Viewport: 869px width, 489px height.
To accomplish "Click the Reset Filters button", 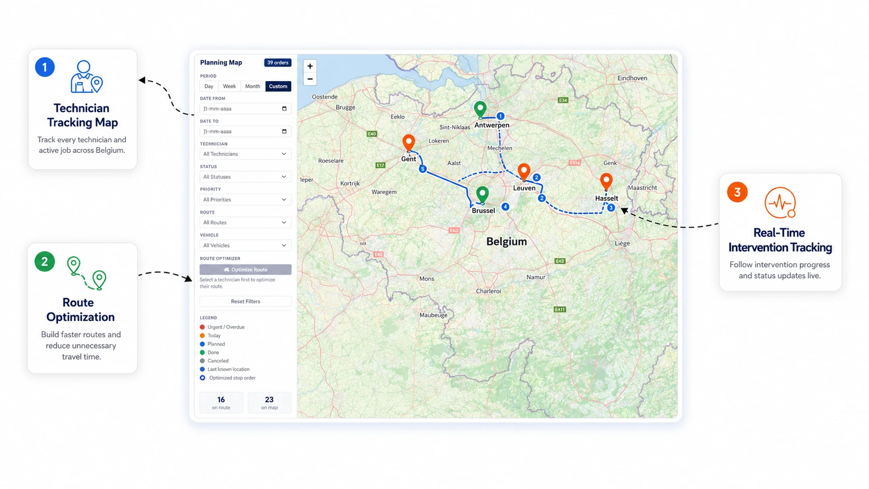I will pyautogui.click(x=245, y=301).
